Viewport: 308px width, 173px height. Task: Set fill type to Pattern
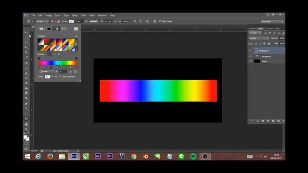64,29
